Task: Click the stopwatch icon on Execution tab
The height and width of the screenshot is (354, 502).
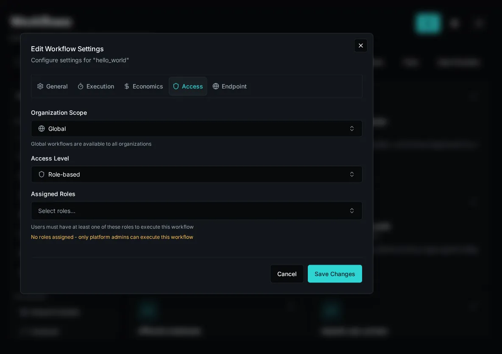Action: [81, 86]
